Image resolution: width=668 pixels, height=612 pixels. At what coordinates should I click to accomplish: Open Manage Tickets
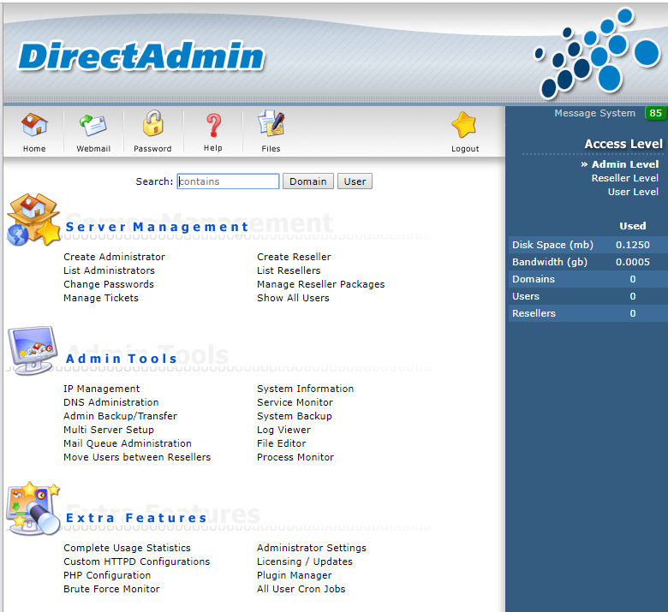[x=101, y=298]
